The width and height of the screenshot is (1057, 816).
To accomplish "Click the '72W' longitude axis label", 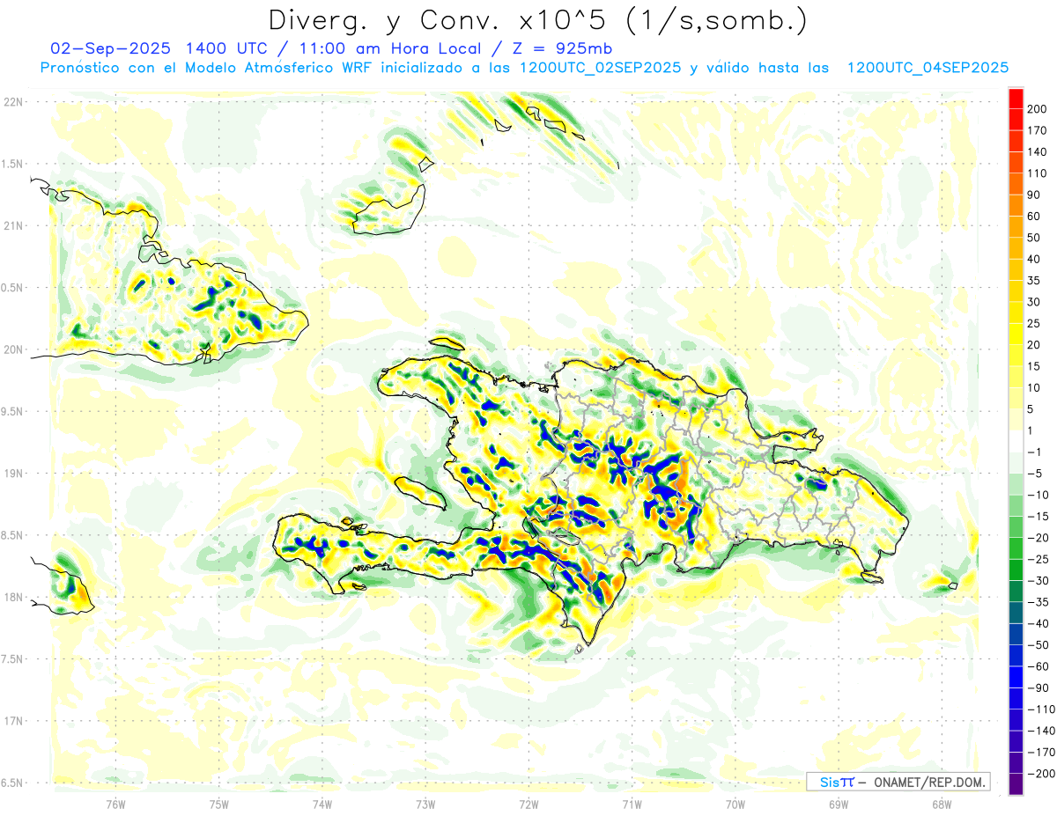I will [x=528, y=804].
